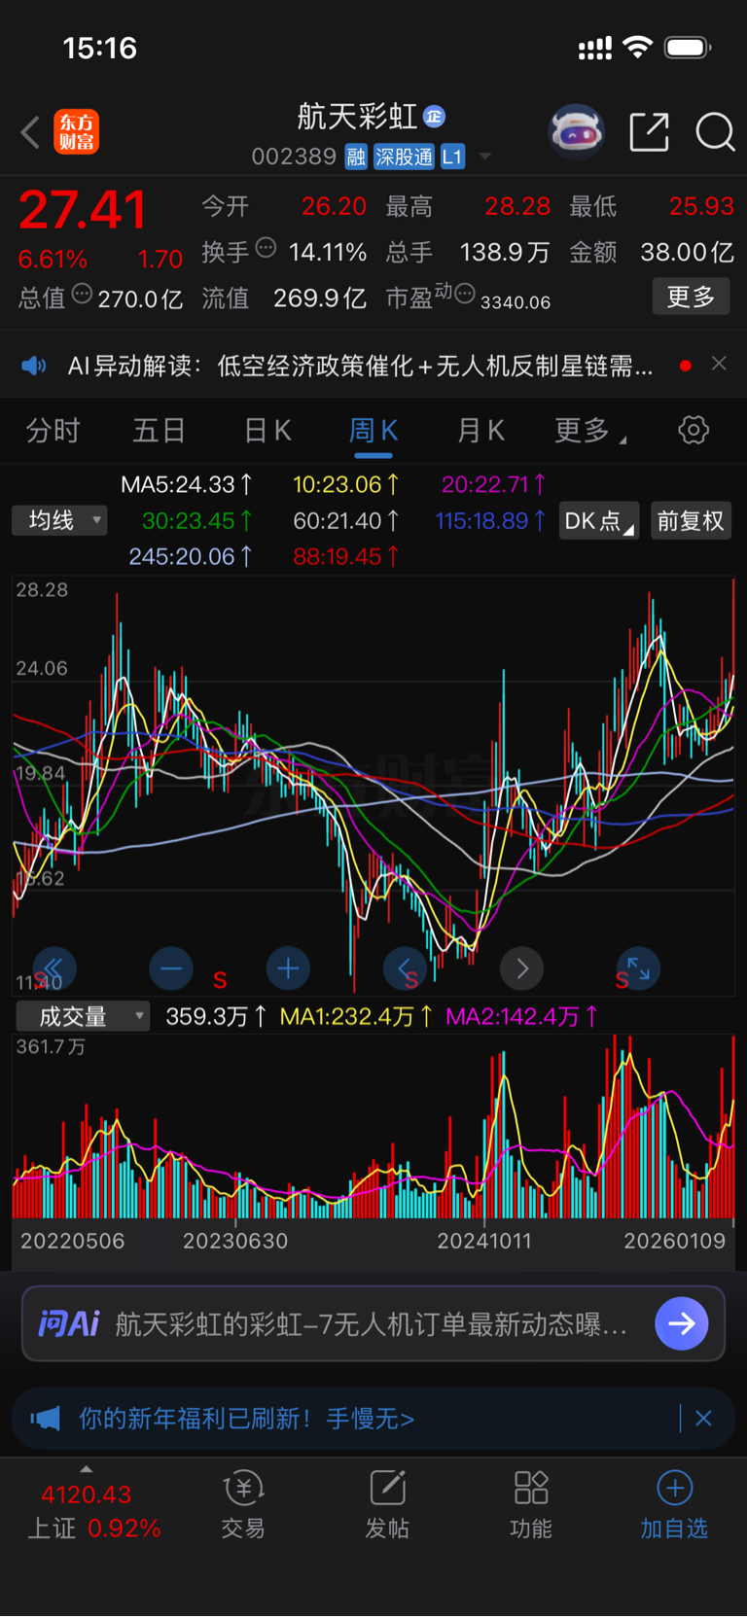Viewport: 747px width, 1617px height.
Task: Tap the 总值 info circle icon
Action: click(83, 294)
